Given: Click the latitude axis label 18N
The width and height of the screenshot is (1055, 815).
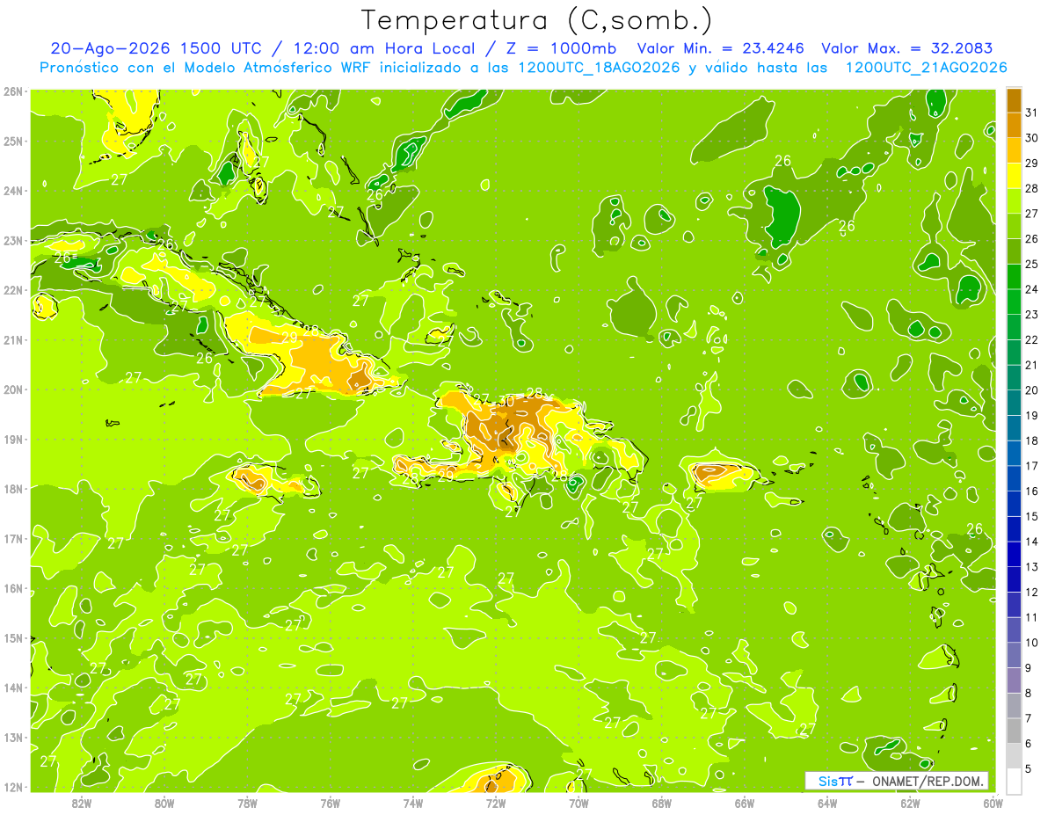Looking at the screenshot, I should tap(14, 489).
